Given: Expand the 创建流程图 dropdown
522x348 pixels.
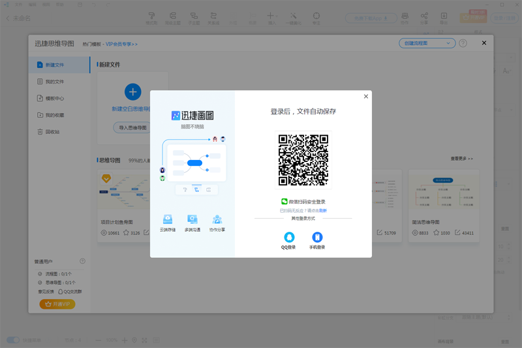Looking at the screenshot, I should [x=427, y=43].
